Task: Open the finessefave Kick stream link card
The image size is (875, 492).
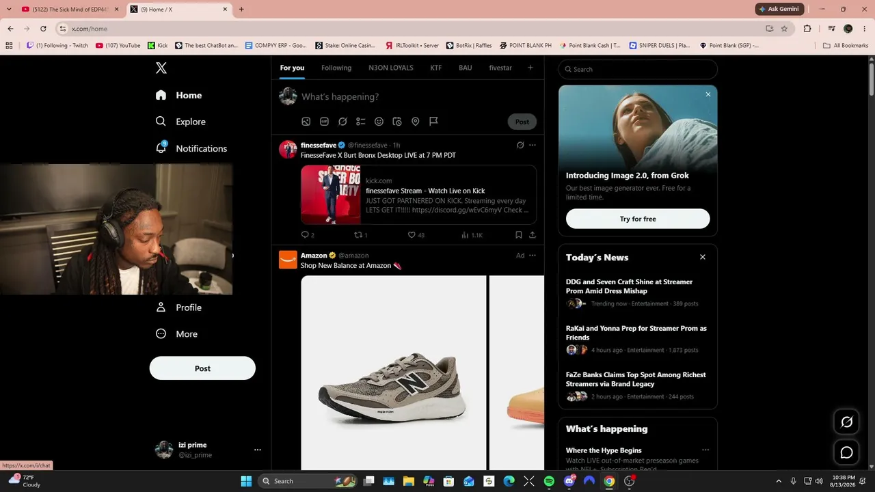Action: click(418, 195)
